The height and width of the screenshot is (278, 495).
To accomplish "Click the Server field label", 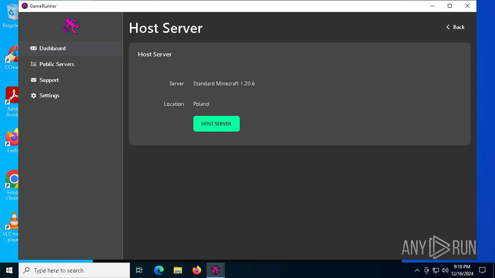I will 177,83.
